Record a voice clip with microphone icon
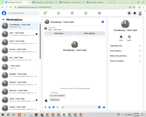The image size is (146, 117). click(45, 107)
